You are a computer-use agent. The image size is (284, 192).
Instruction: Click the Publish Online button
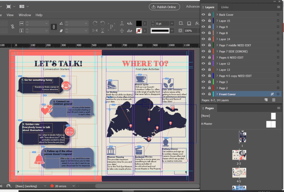164,7
